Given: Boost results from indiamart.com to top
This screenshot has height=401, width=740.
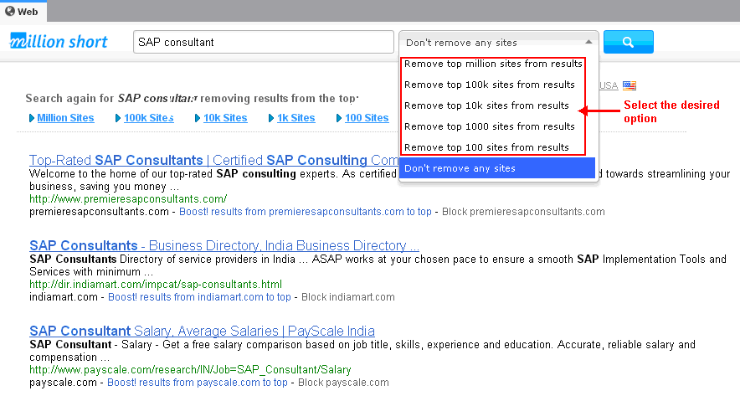Looking at the screenshot, I should coord(199,297).
